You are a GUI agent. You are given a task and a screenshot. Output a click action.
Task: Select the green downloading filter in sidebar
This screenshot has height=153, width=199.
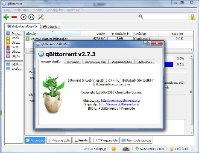(14, 38)
